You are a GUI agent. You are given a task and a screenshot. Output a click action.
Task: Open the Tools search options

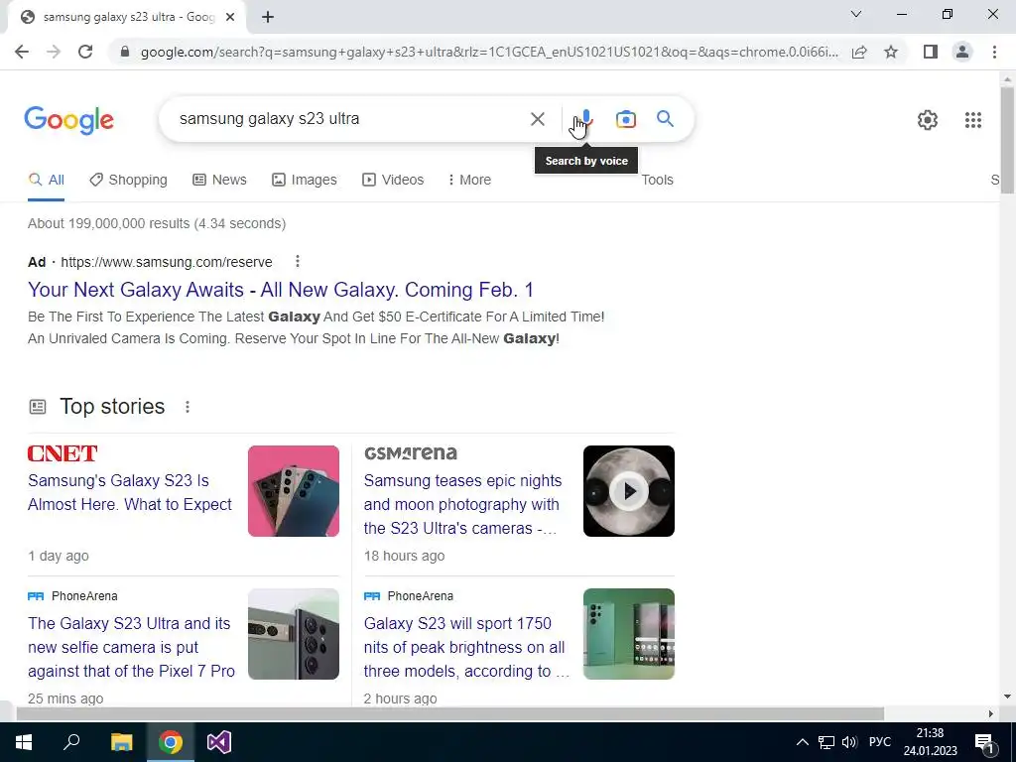tap(657, 181)
